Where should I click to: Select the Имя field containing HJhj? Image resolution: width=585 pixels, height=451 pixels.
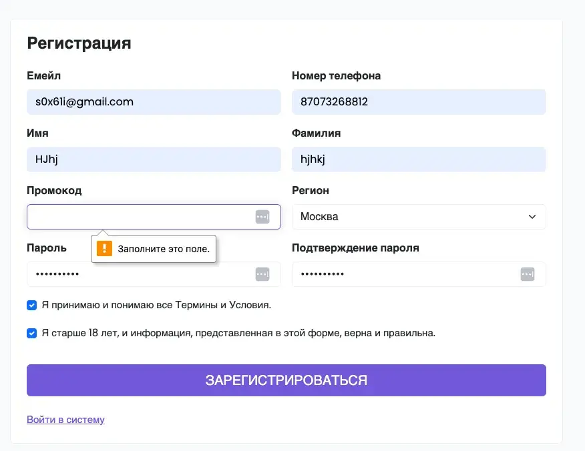coord(154,159)
